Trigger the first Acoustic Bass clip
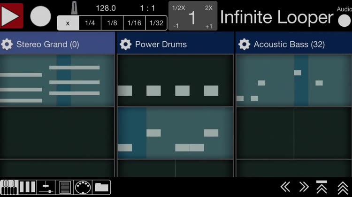Image resolution: width=352 pixels, height=197 pixels. [x=294, y=81]
